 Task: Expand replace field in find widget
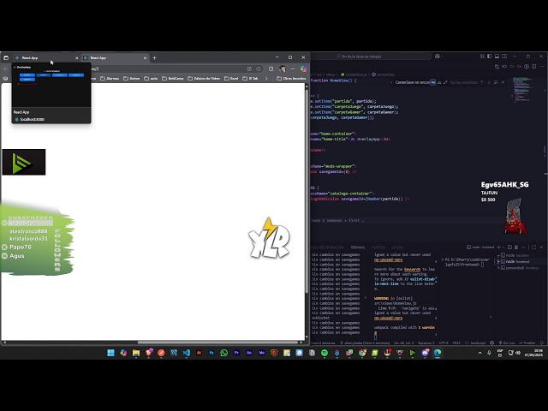coord(390,82)
